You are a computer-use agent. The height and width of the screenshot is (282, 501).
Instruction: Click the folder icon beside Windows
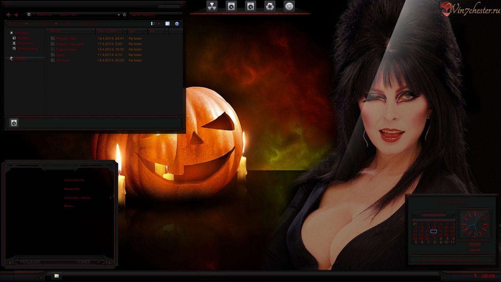(53, 60)
